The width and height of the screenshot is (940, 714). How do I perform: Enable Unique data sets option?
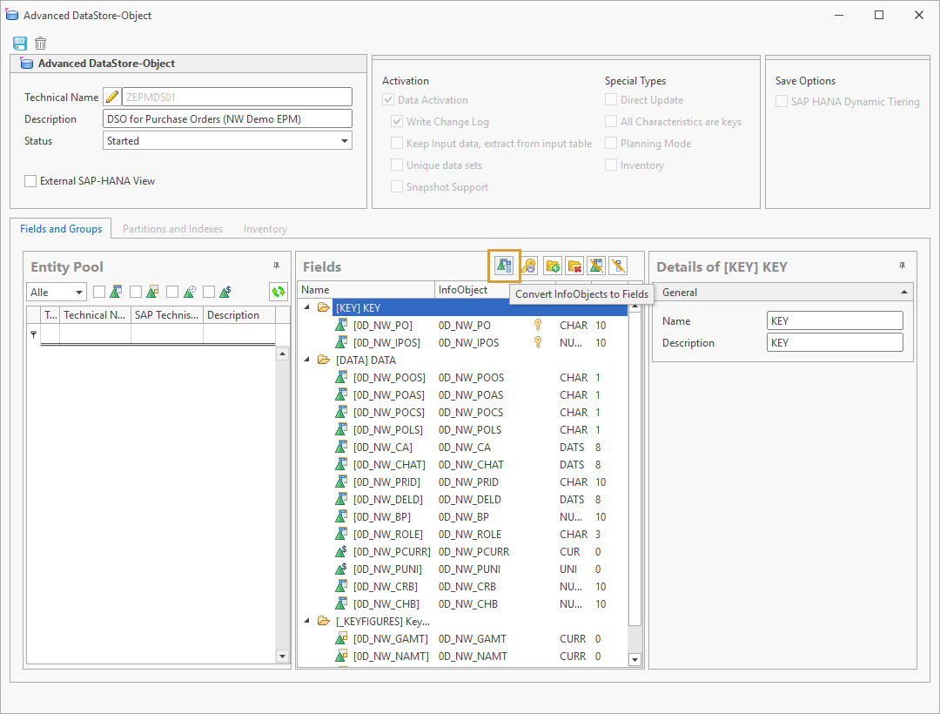397,165
